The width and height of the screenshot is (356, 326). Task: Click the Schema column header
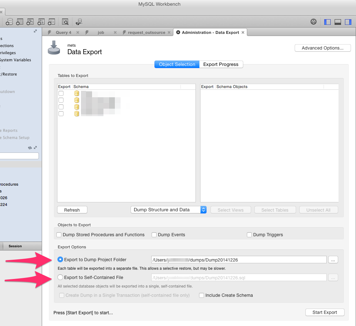pyautogui.click(x=127, y=87)
